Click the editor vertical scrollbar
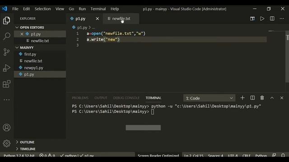 [x=287, y=57]
